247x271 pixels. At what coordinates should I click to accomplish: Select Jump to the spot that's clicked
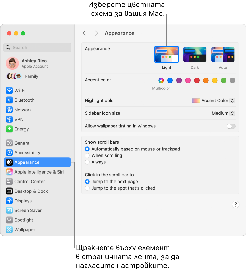point(87,188)
